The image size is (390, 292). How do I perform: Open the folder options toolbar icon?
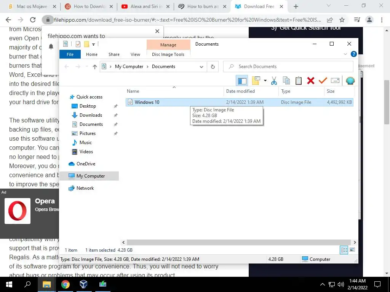(256, 81)
